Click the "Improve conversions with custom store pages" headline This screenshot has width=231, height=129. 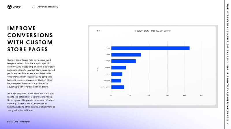30,39
